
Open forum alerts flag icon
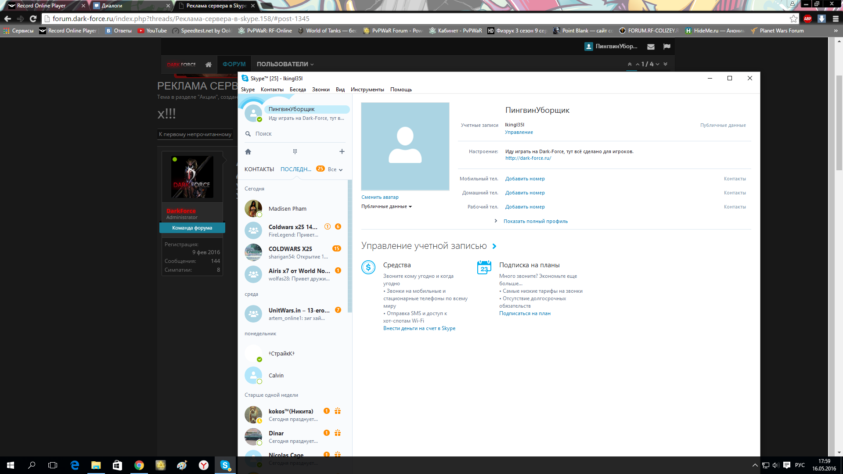[x=667, y=47]
